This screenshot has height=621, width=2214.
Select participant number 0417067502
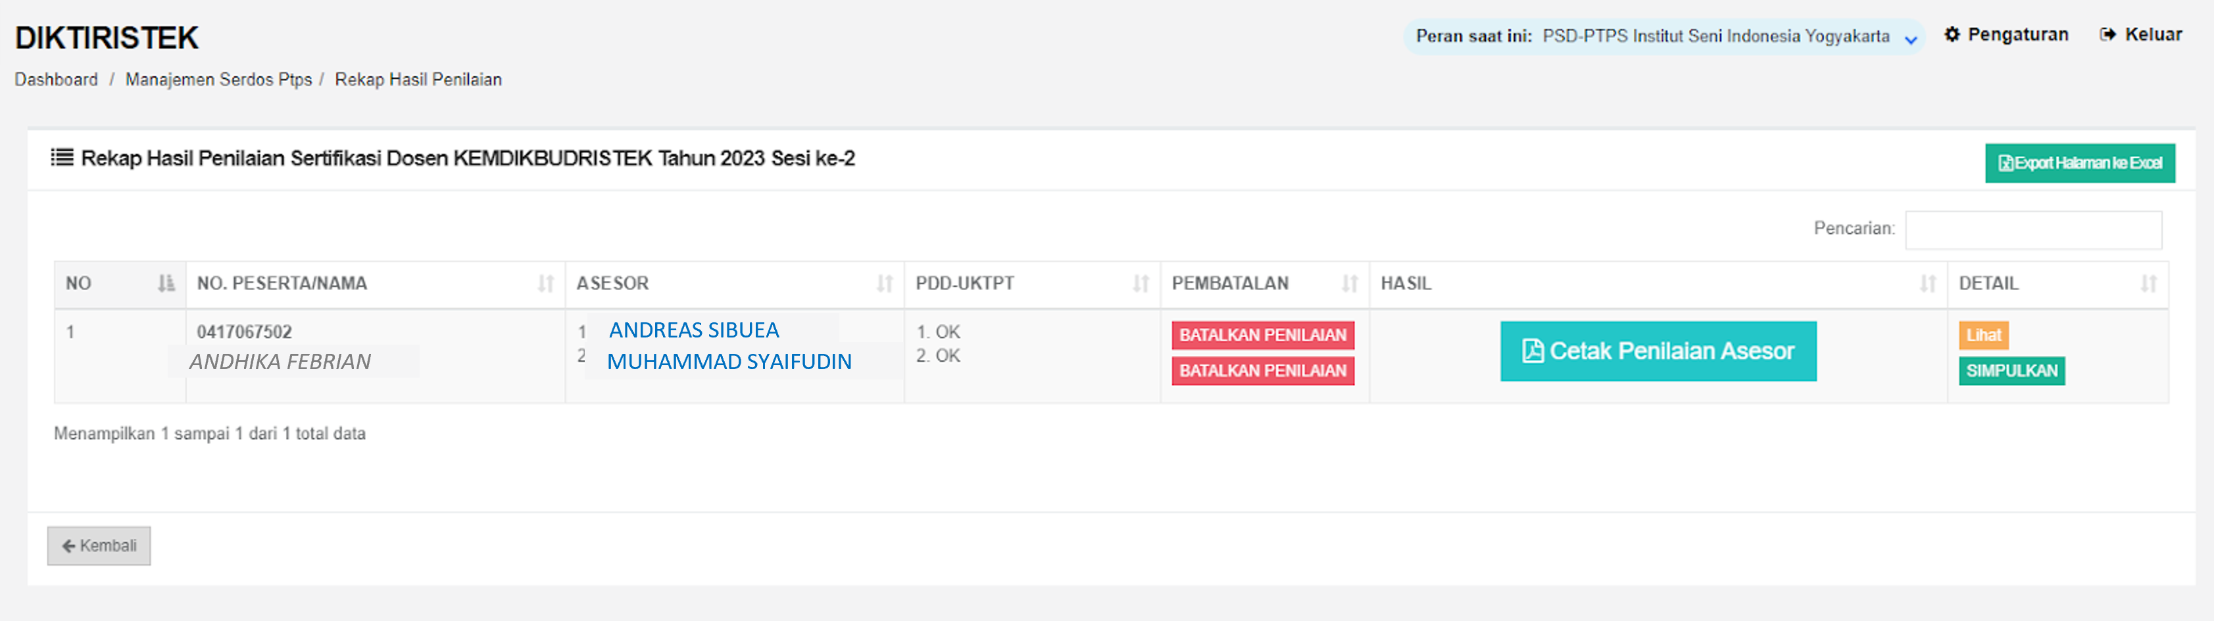(x=244, y=331)
